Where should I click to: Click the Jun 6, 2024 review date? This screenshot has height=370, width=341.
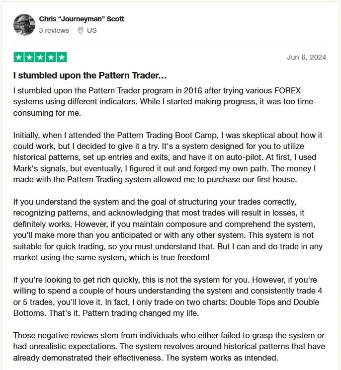coord(307,57)
